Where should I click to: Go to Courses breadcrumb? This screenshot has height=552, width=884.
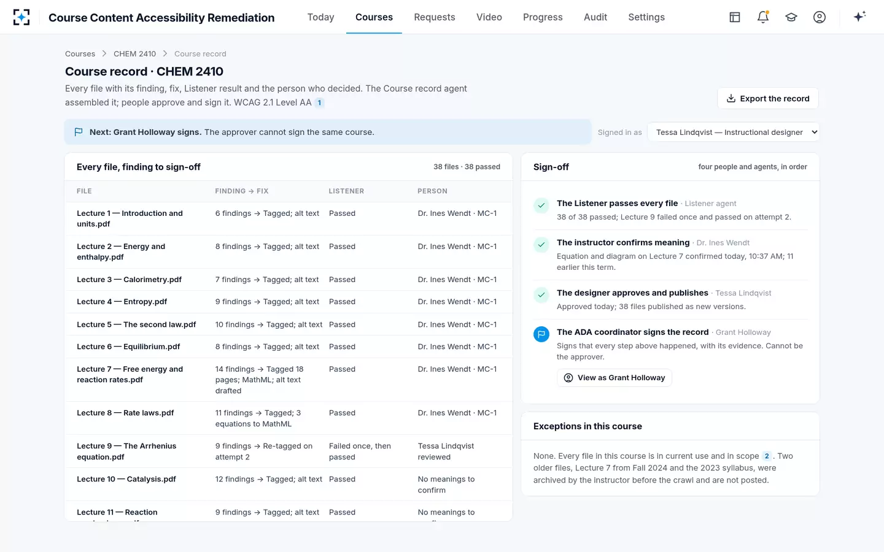pos(80,54)
